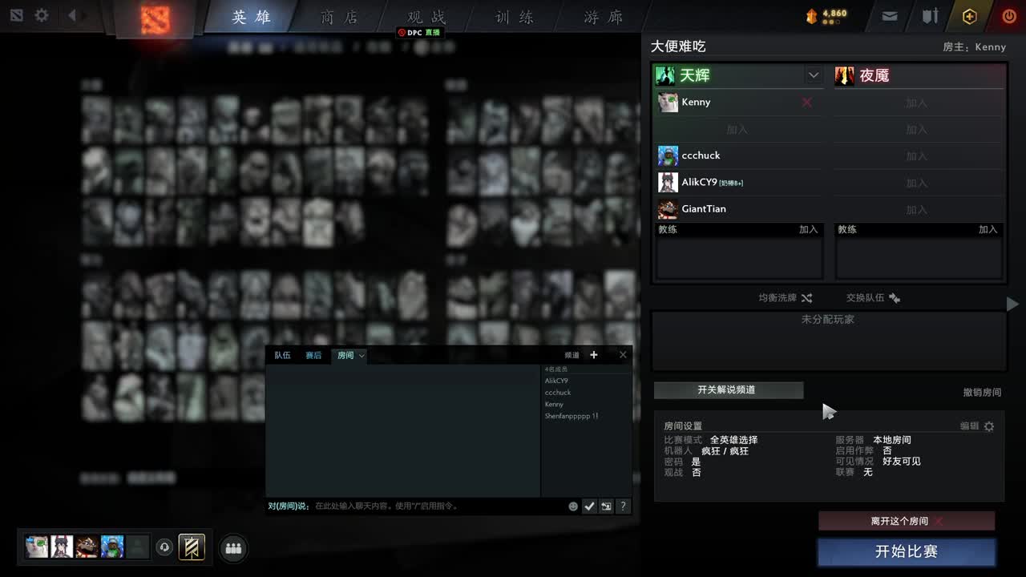This screenshot has width=1026, height=577.
Task: Click the settings gear next to 编辑
Action: tap(989, 426)
